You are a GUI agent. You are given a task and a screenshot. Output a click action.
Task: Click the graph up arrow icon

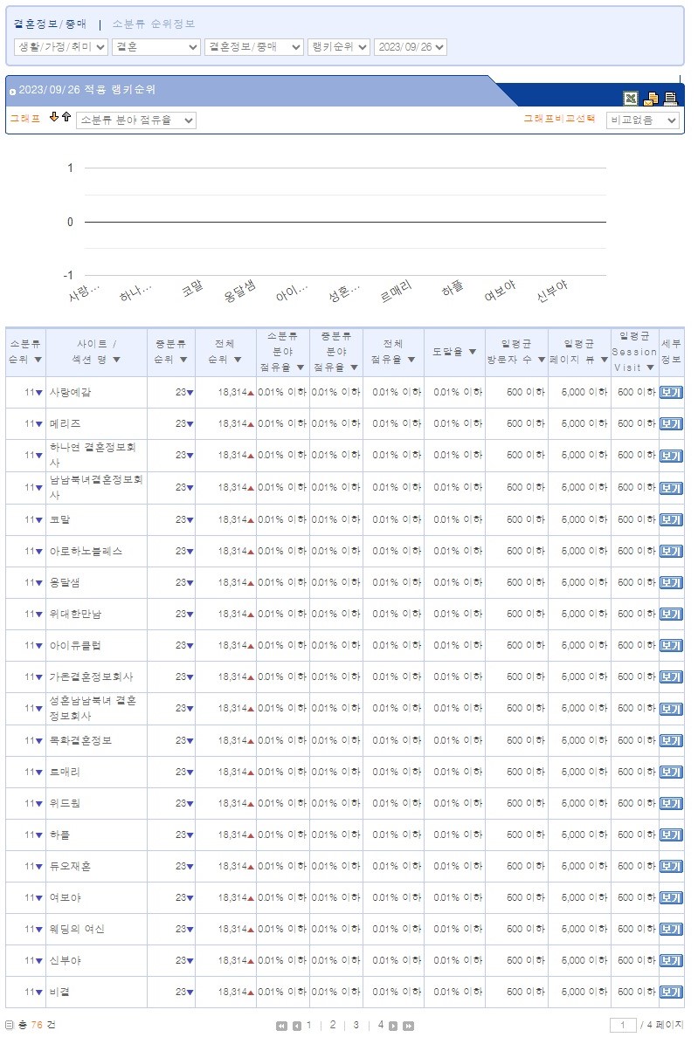[x=66, y=117]
